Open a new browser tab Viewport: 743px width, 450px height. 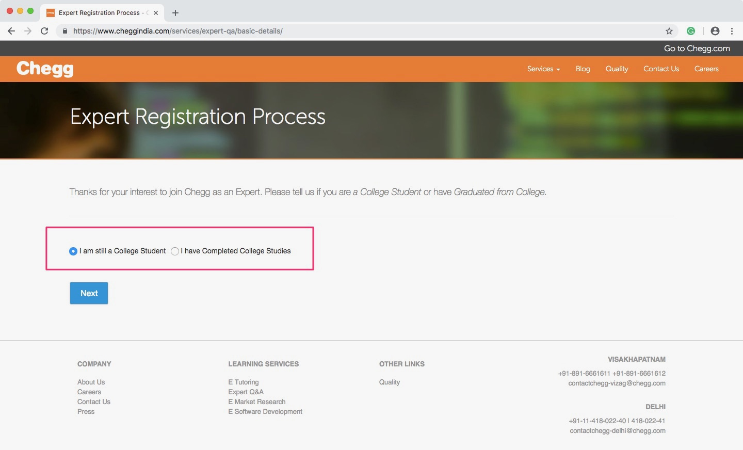point(175,13)
